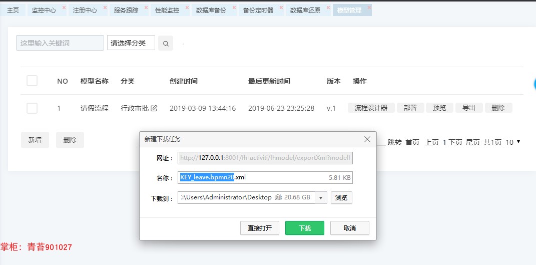Close the 监控中心 tab with its red x
This screenshot has height=265, width=536.
coord(64,7)
